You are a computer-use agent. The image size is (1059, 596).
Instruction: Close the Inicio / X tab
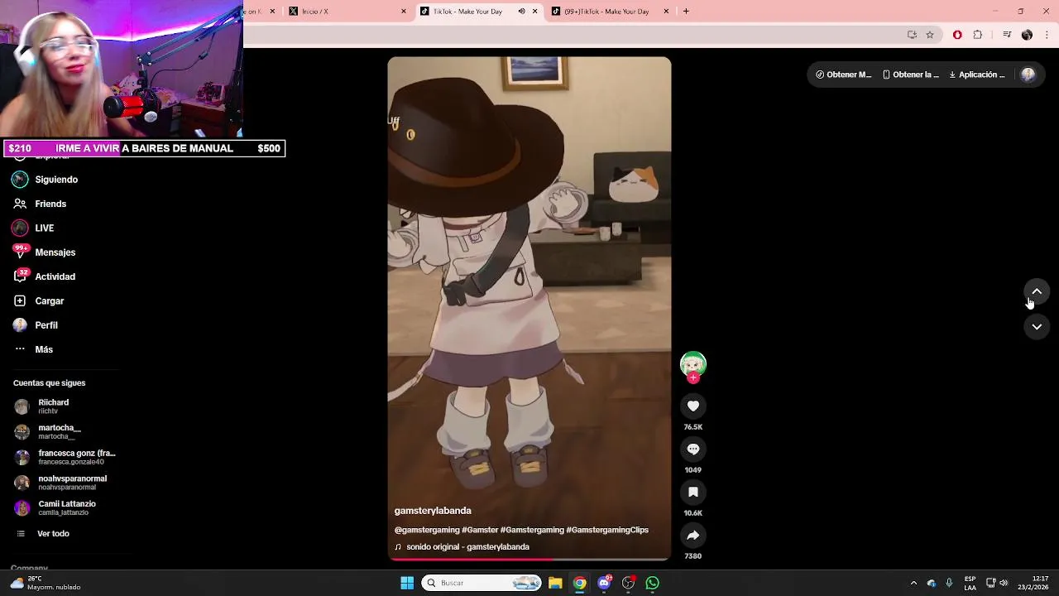click(x=404, y=12)
